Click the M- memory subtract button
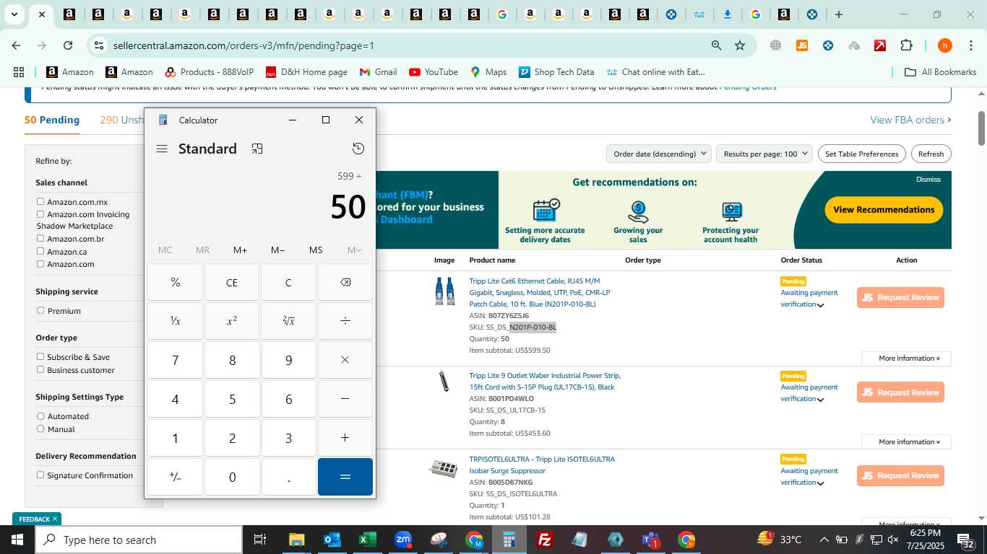The width and height of the screenshot is (987, 554). coord(277,250)
